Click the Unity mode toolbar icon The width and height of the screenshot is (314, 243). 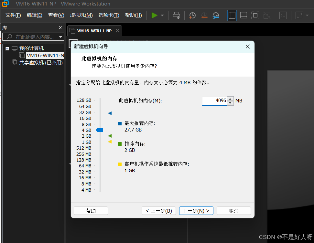tap(267, 16)
